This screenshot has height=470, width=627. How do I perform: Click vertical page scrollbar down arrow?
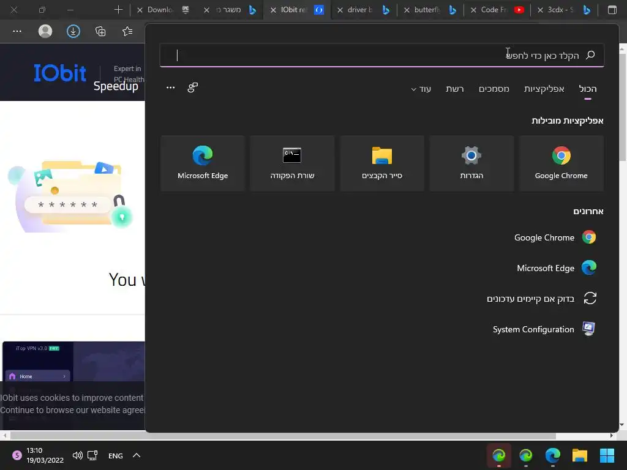(x=622, y=425)
